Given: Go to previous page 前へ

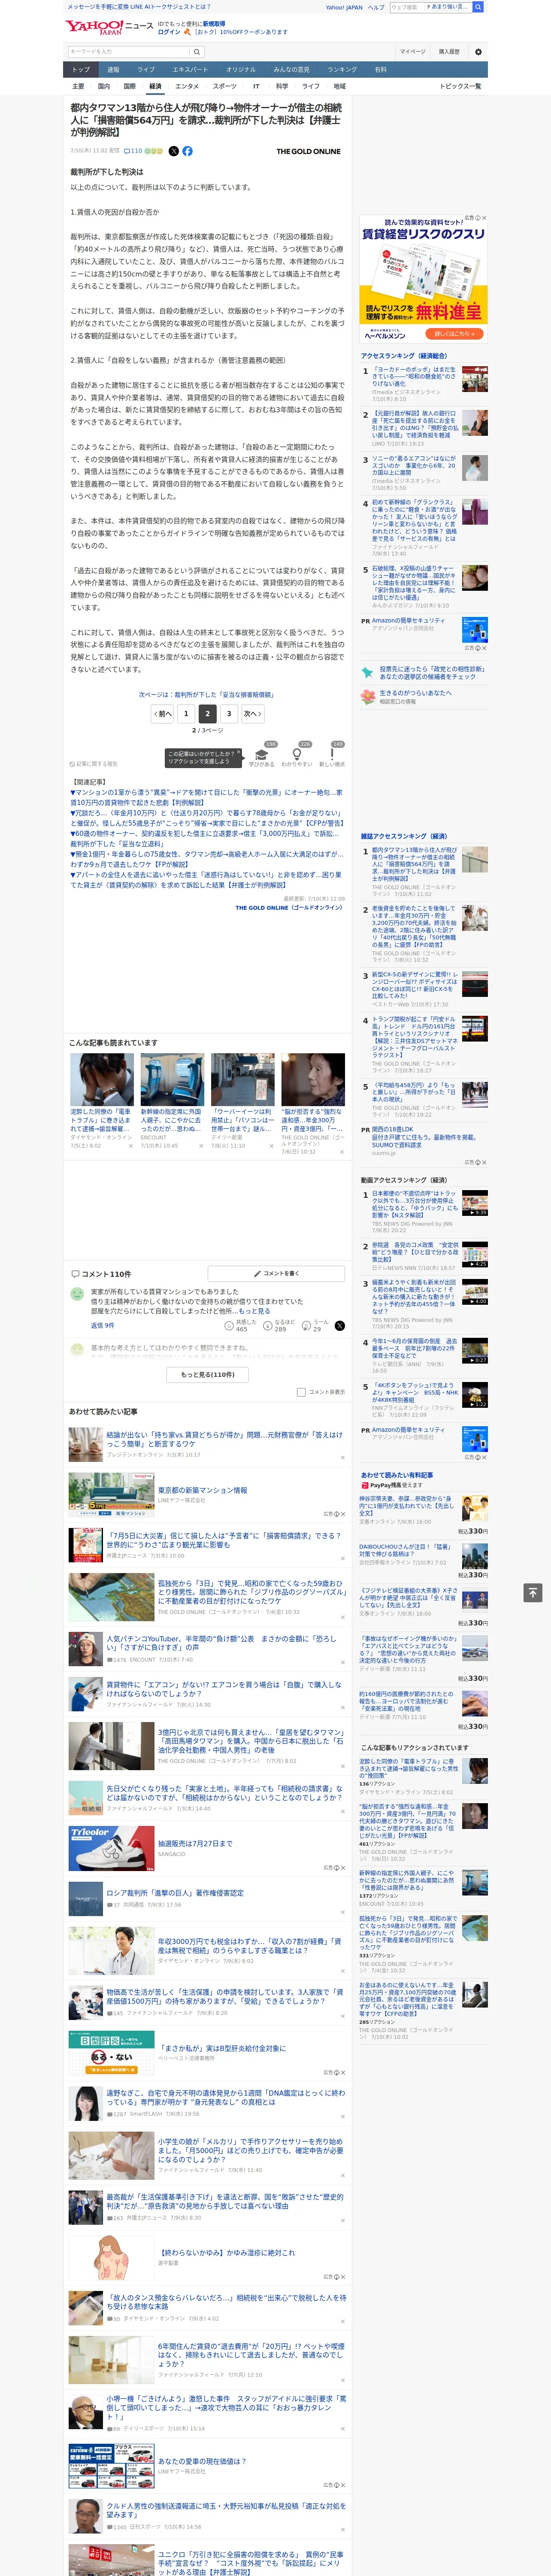Looking at the screenshot, I should coord(163,714).
